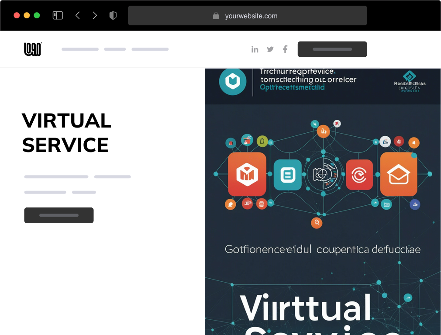Select the third navigation placeholder link

point(150,49)
